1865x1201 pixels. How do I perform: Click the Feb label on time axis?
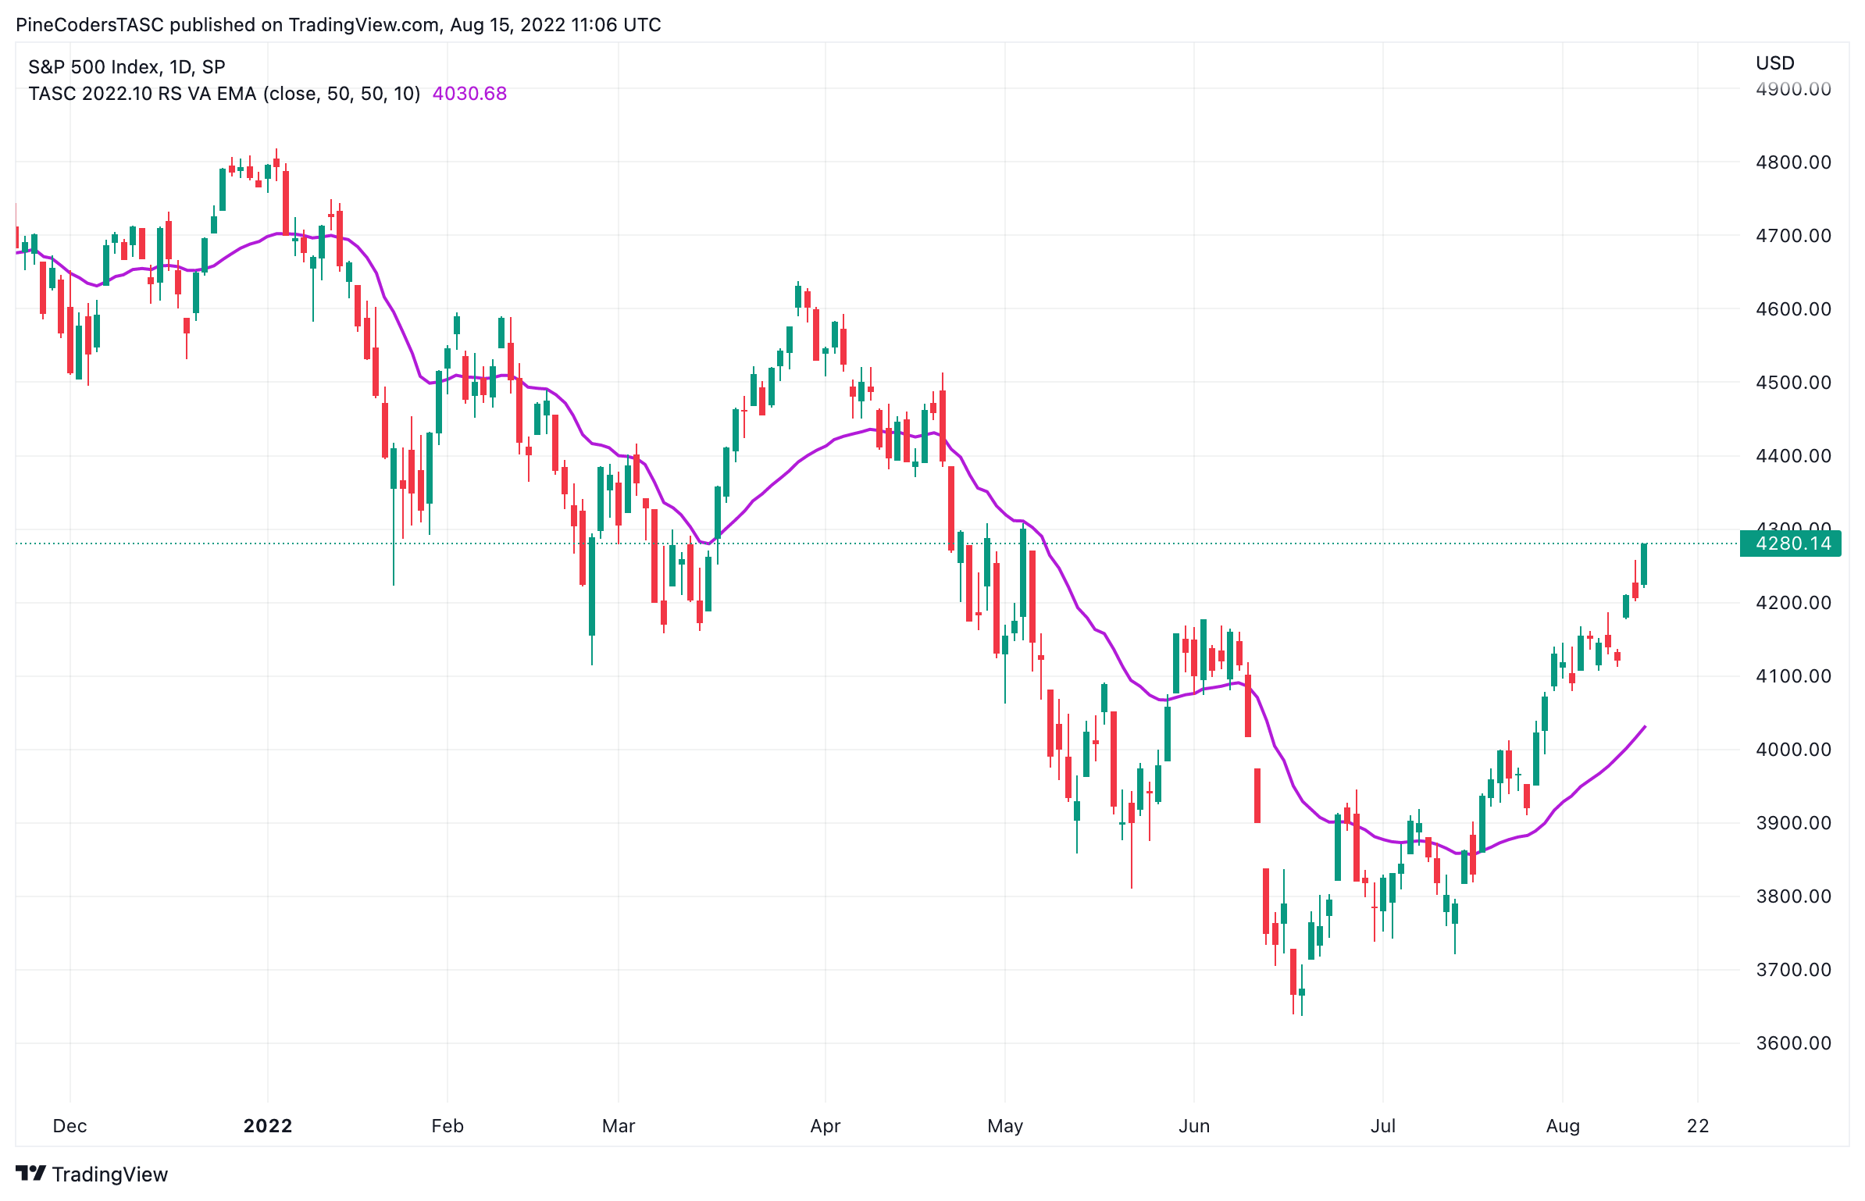(x=448, y=1126)
